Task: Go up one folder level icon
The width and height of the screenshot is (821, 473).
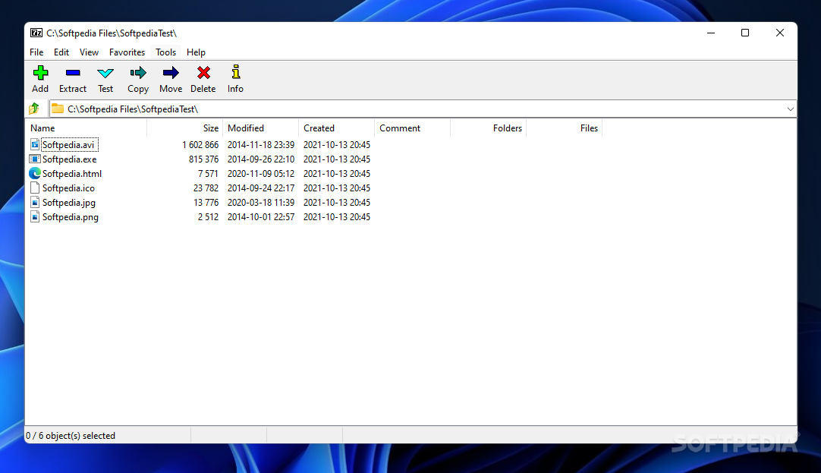Action: click(x=34, y=109)
